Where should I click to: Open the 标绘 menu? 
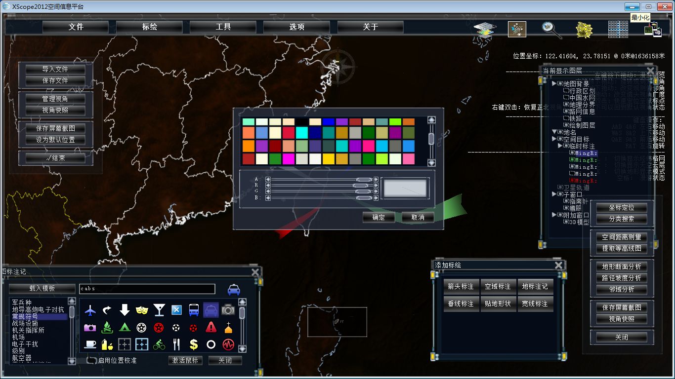(x=149, y=27)
